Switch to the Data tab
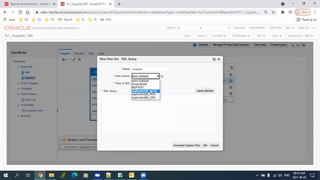 (x=91, y=53)
